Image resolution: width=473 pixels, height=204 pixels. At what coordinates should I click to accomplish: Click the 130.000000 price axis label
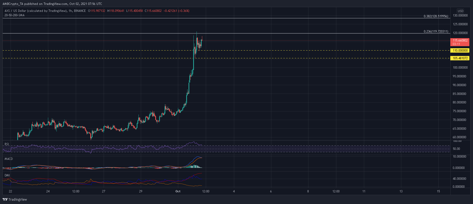point(460,15)
